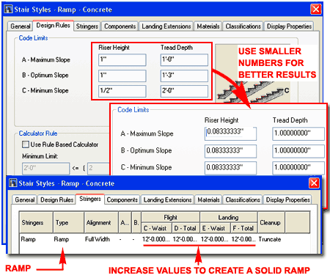Viewport: 330px width, 278px height.
Task: Click the stair icon in lower dialog title
Action: point(13,183)
